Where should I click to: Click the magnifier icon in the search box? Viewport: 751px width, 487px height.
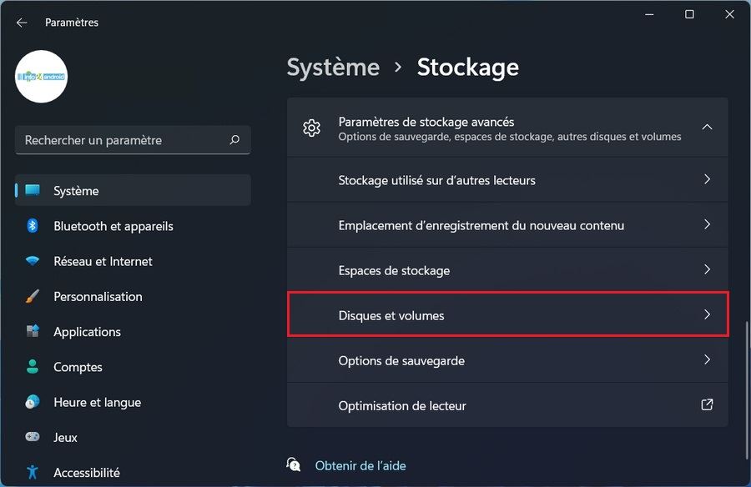point(235,140)
